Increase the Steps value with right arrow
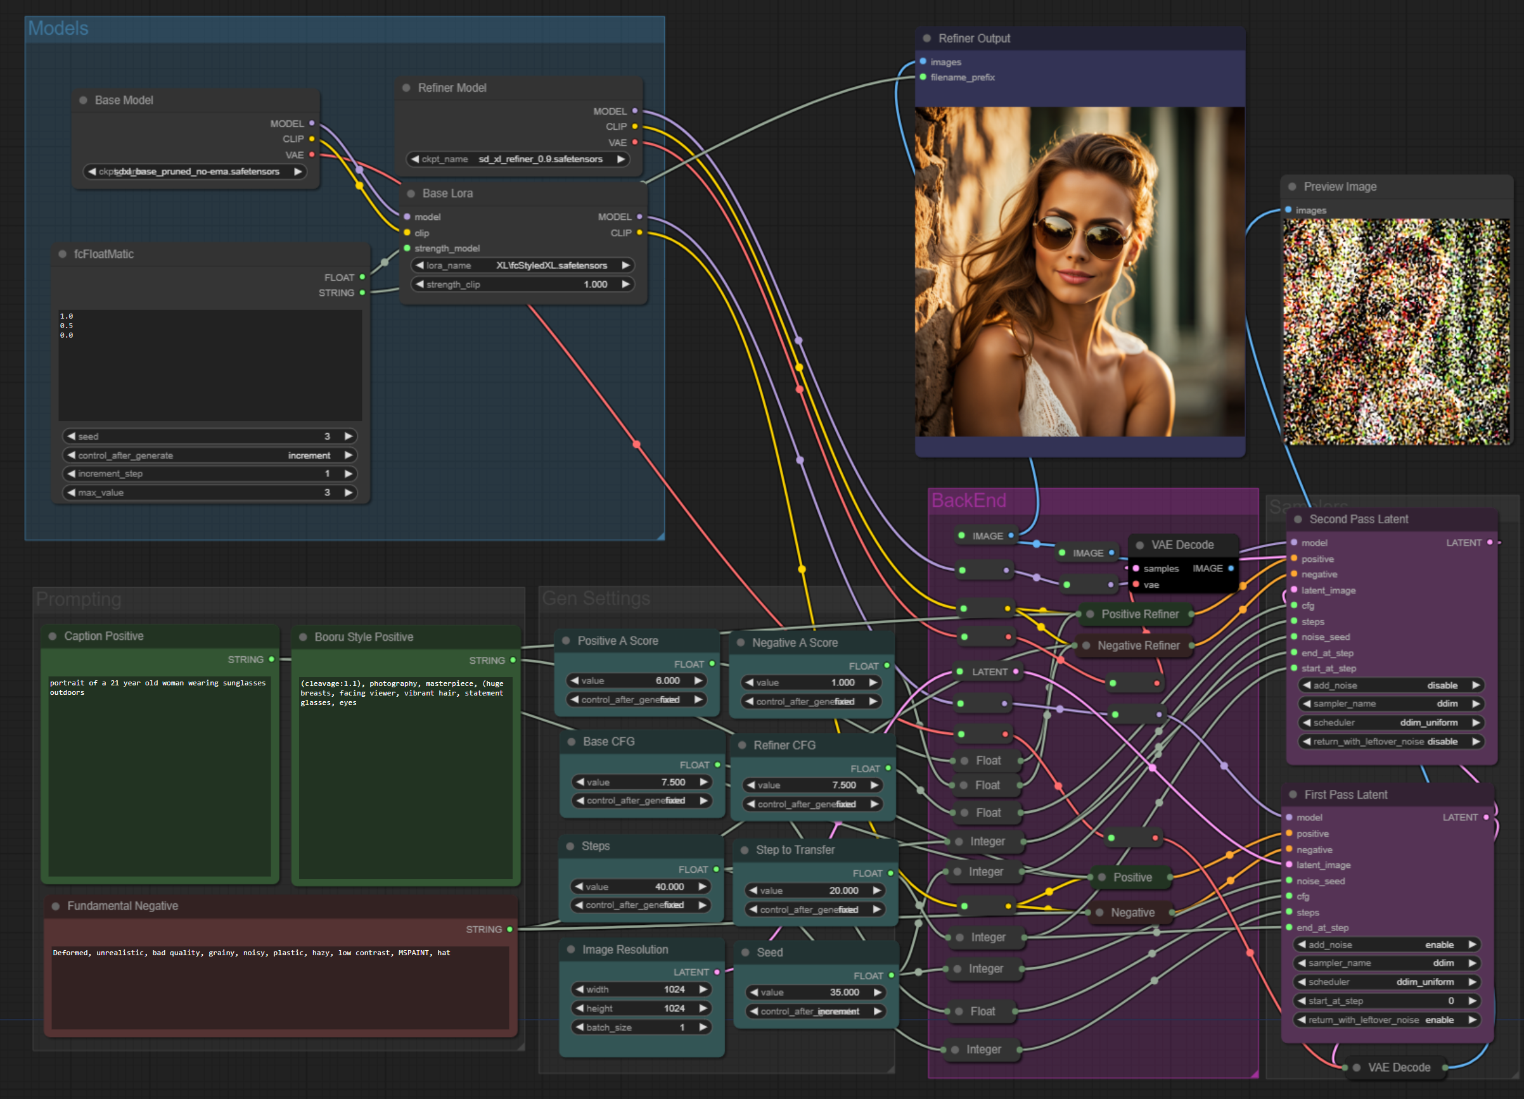Screen dimensions: 1524x1099 702,887
